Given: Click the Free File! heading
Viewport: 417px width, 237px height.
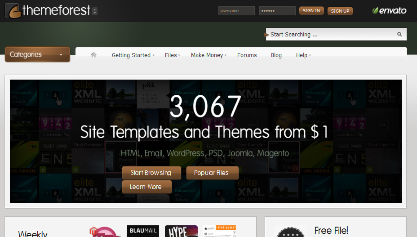Looking at the screenshot, I should pyautogui.click(x=331, y=230).
